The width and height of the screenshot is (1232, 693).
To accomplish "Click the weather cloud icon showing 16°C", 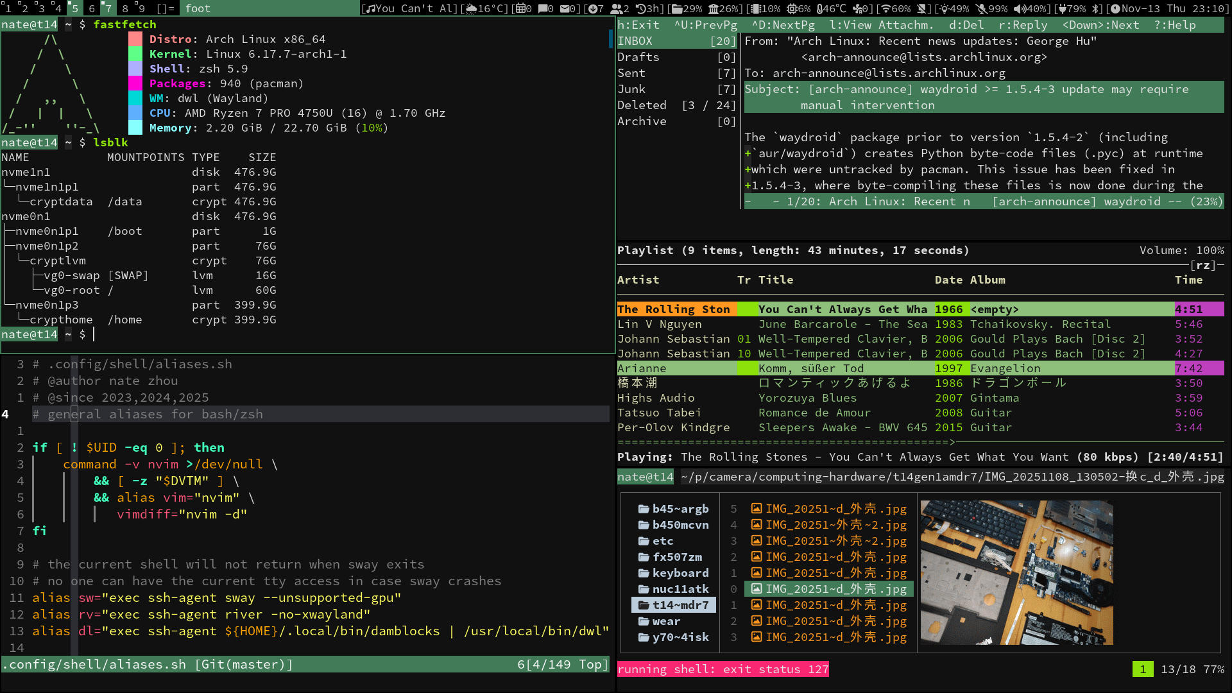I will (x=472, y=8).
